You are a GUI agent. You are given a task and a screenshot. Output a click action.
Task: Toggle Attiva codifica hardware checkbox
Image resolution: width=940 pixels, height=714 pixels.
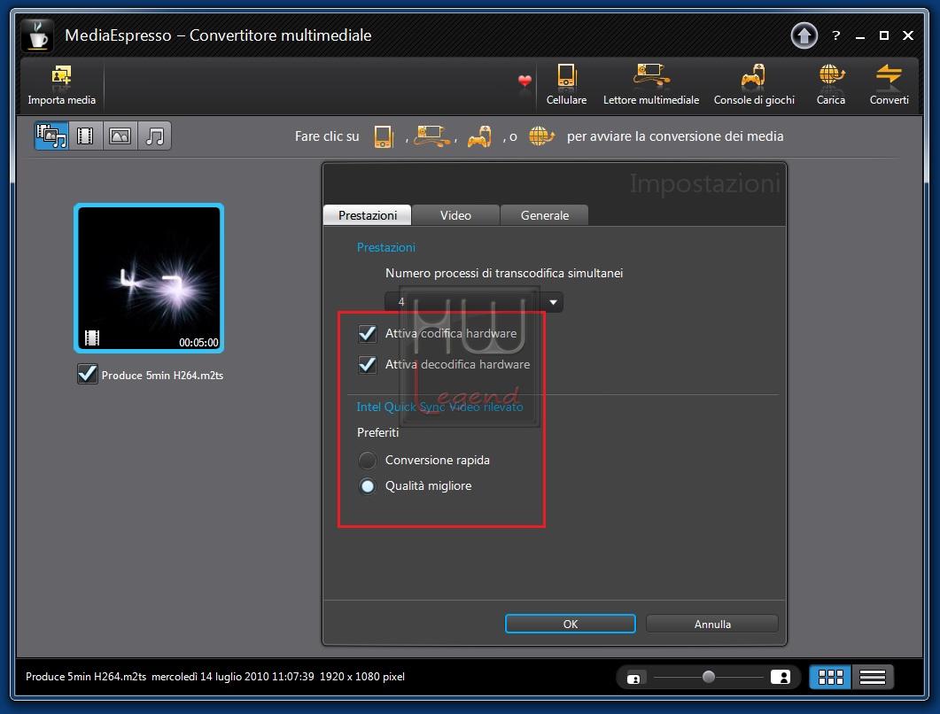pos(367,333)
